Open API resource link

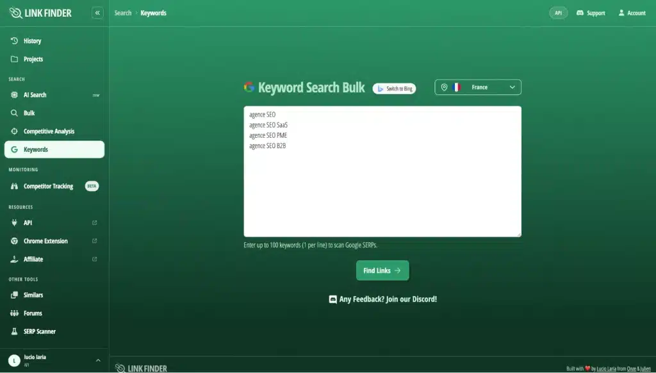click(x=54, y=223)
